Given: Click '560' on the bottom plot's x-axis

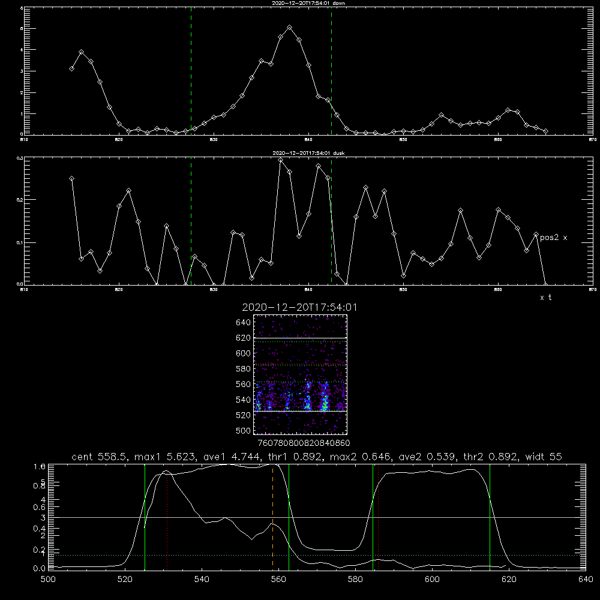Looking at the screenshot, I should (x=278, y=580).
